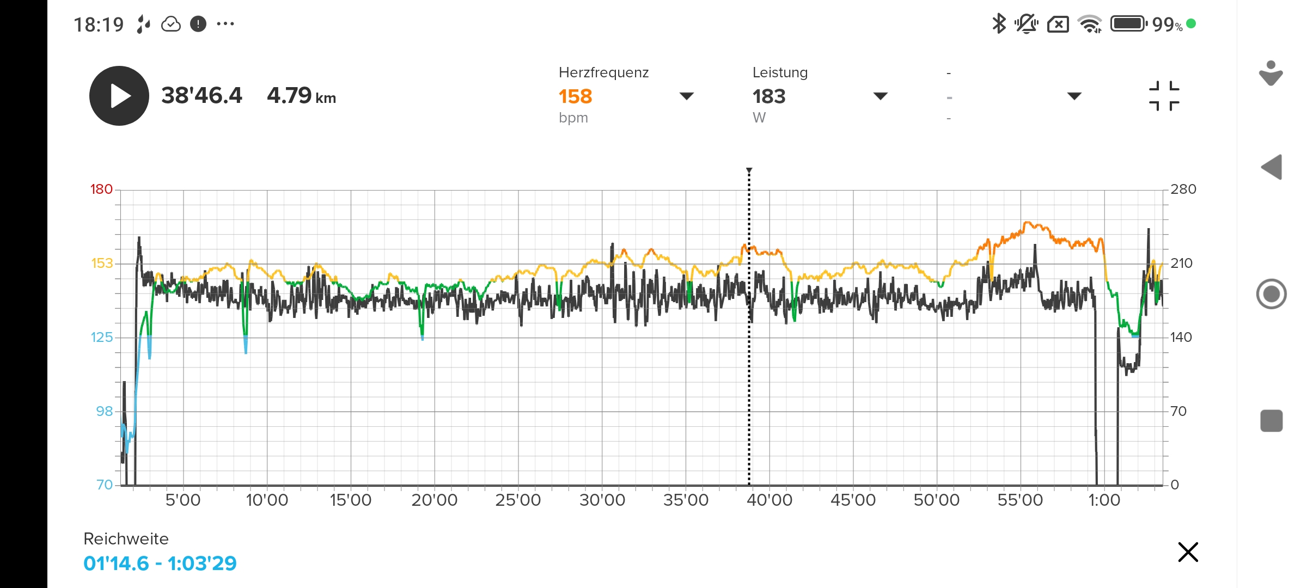Screen dimensions: 1307x588
Task: Tap the battery status icon
Action: (x=1129, y=24)
